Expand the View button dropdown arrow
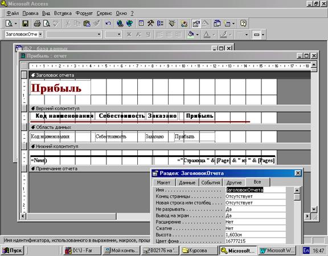Screen dimensions: 328x256 pyautogui.click(x=16, y=23)
